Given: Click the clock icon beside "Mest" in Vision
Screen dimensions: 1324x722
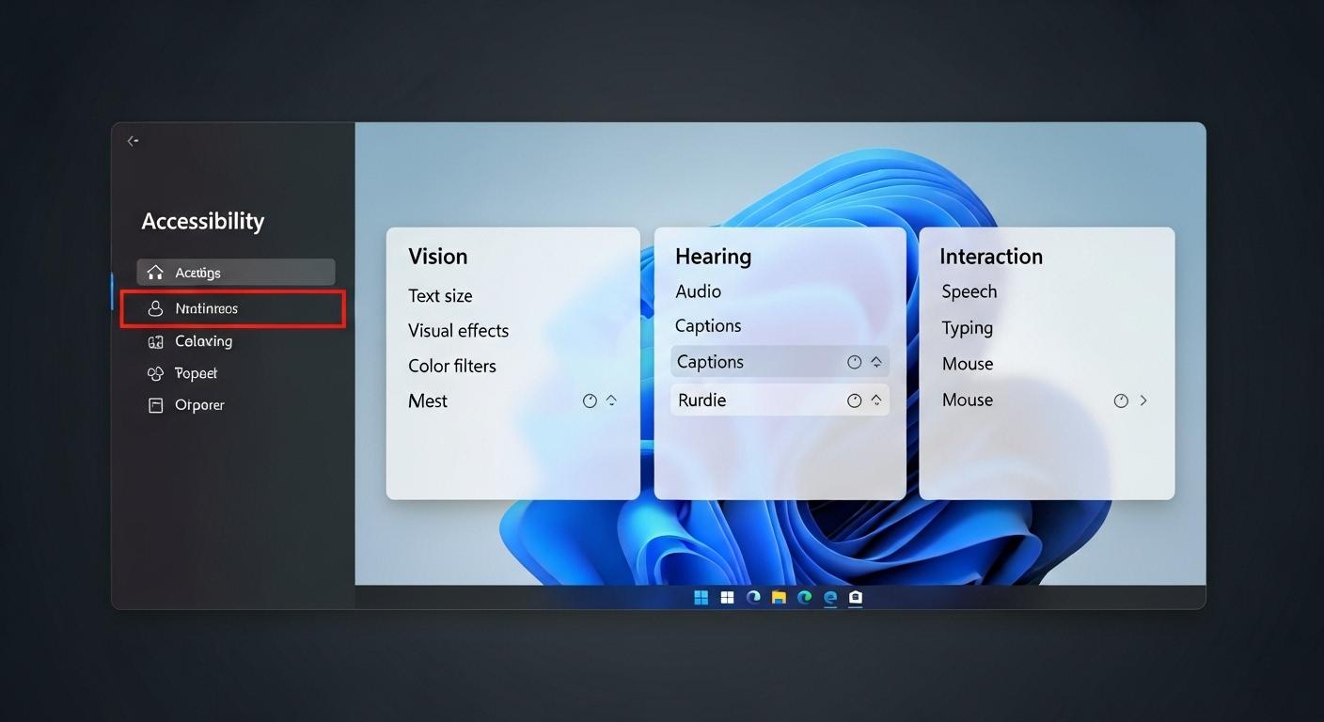Looking at the screenshot, I should pyautogui.click(x=590, y=400).
